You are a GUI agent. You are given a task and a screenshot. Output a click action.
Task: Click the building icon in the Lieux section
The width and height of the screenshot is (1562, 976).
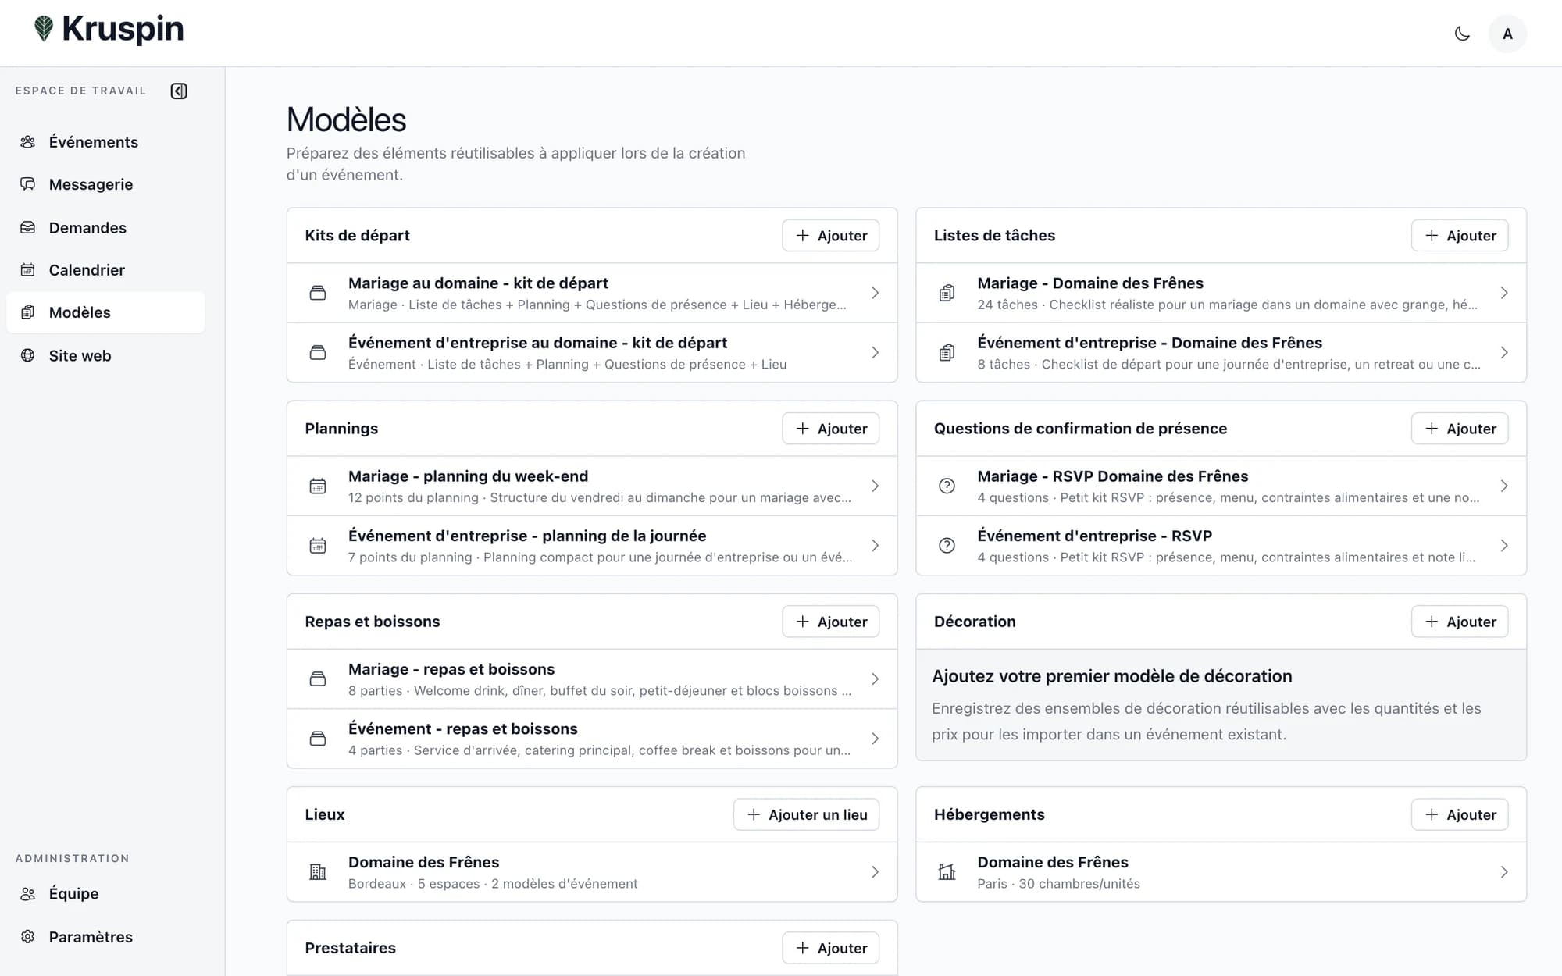coord(318,872)
